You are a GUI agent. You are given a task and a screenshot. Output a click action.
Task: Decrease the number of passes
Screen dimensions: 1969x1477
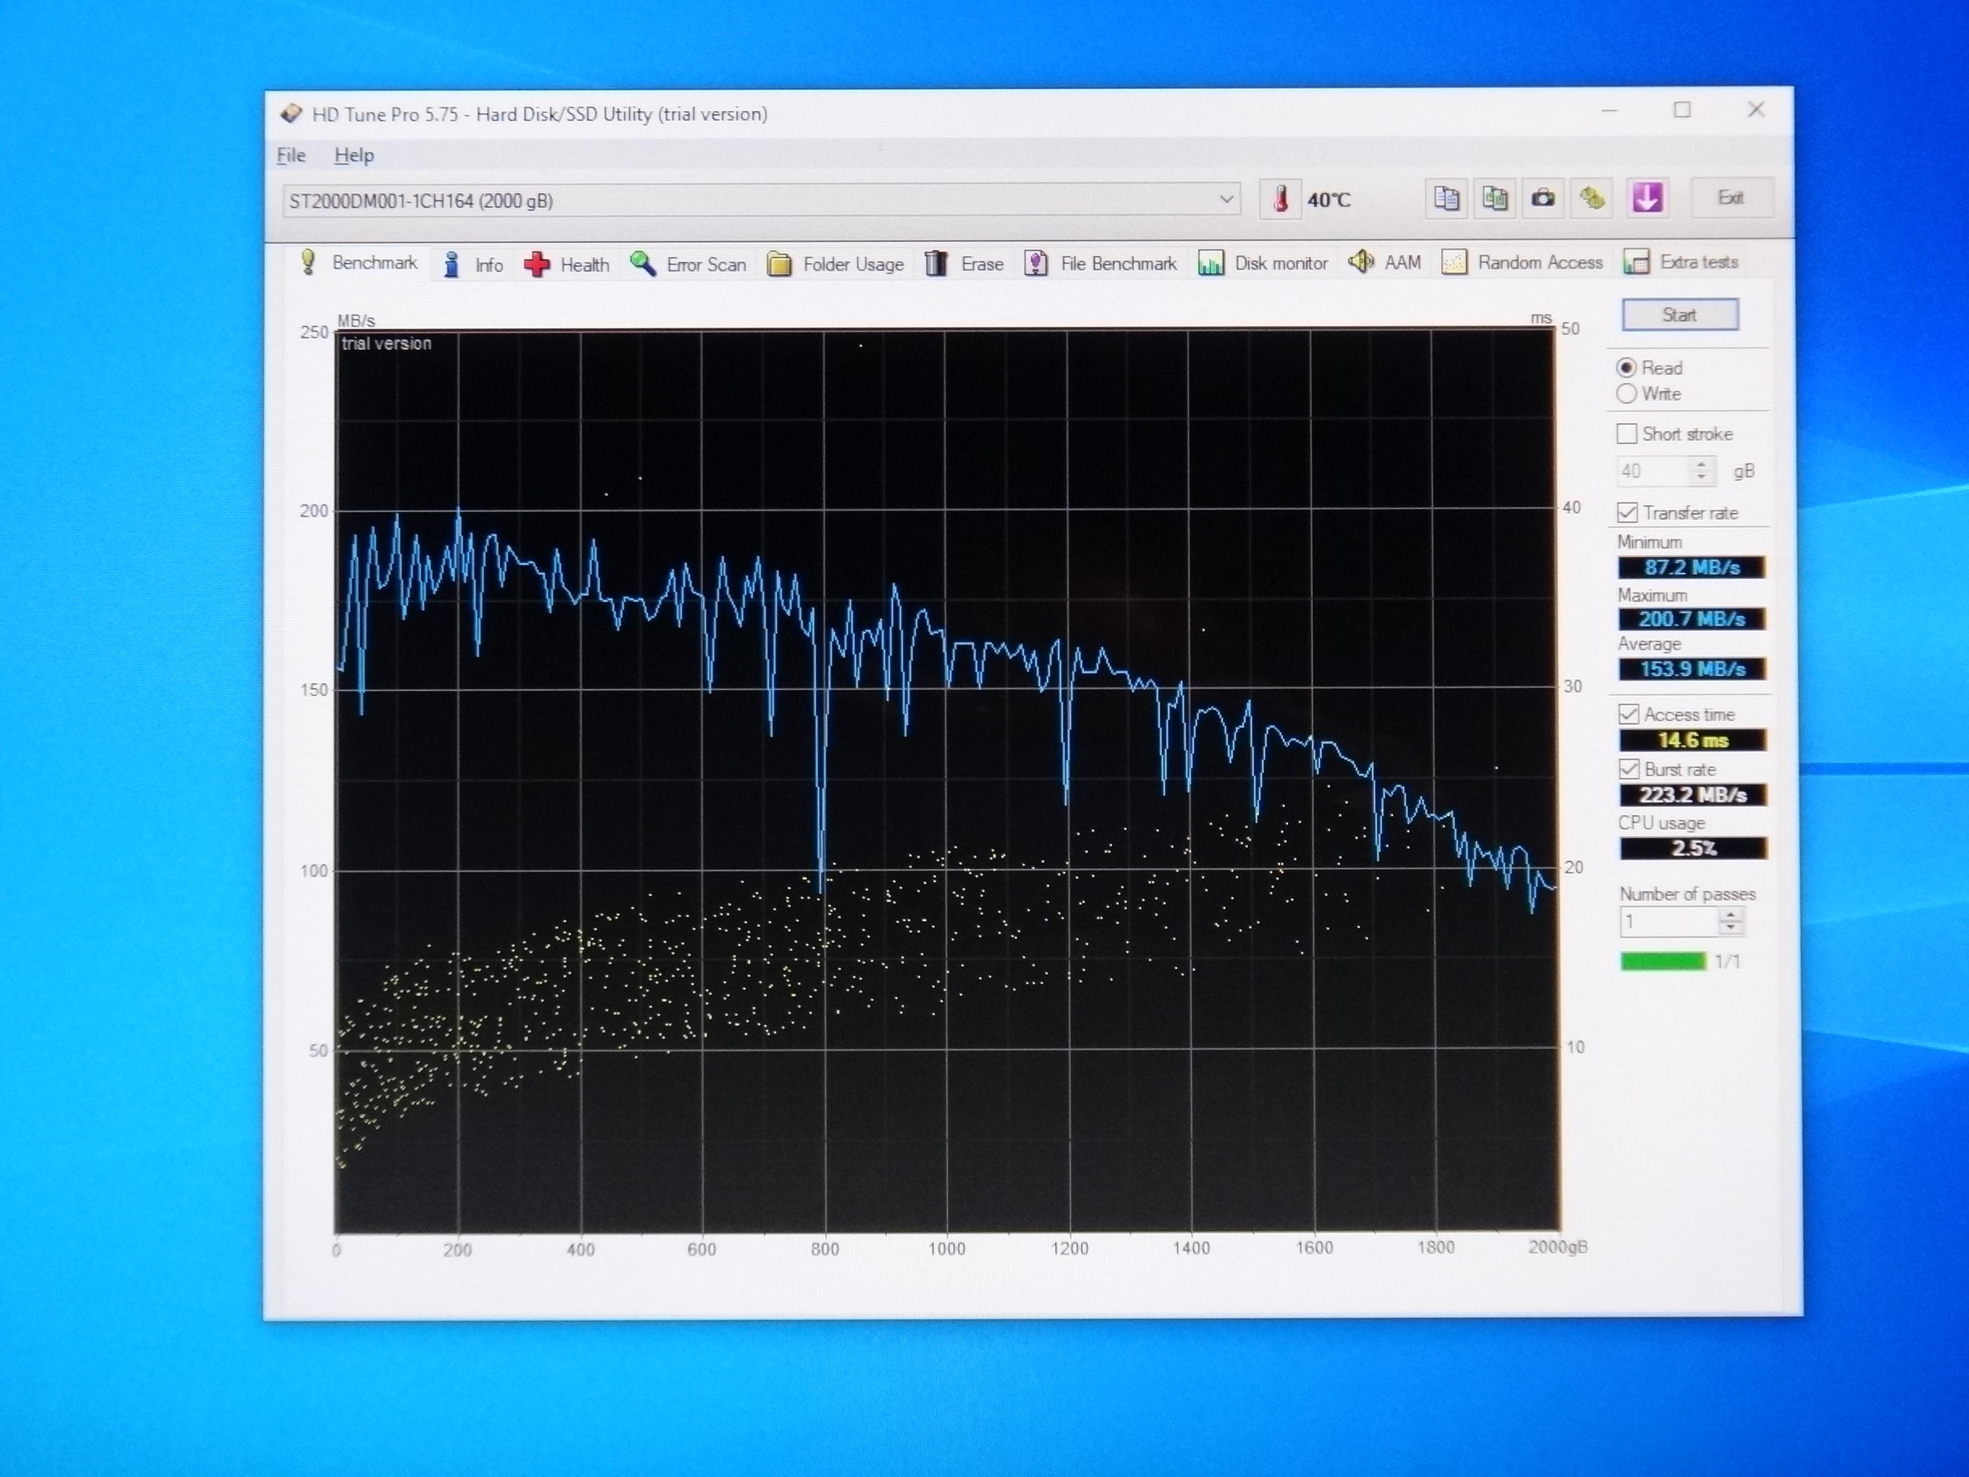(x=1730, y=928)
